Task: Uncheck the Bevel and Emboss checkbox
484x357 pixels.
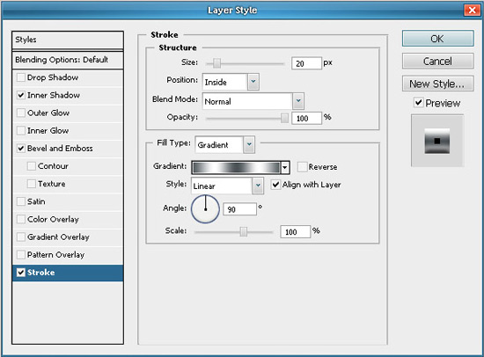Action: [21, 148]
